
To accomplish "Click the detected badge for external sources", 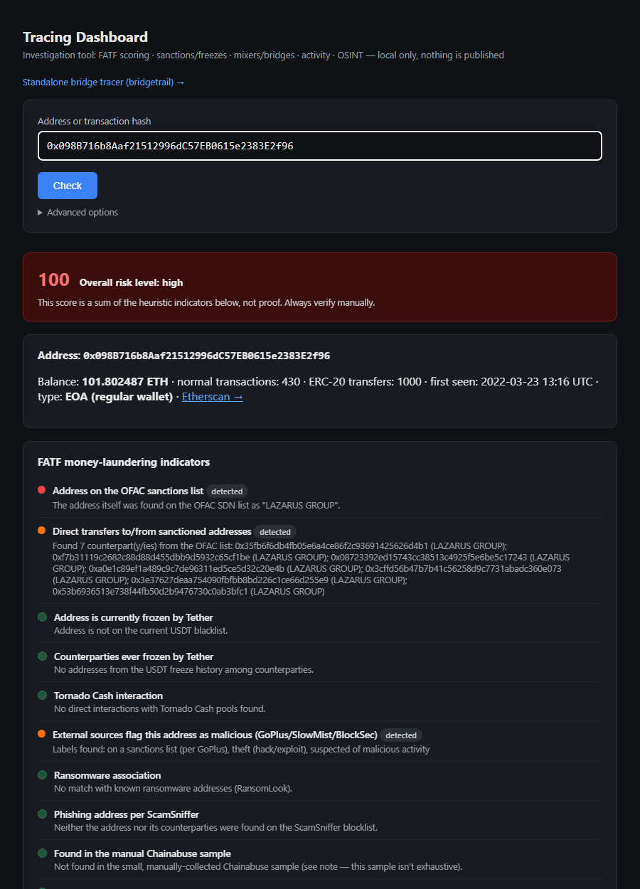I will point(401,735).
